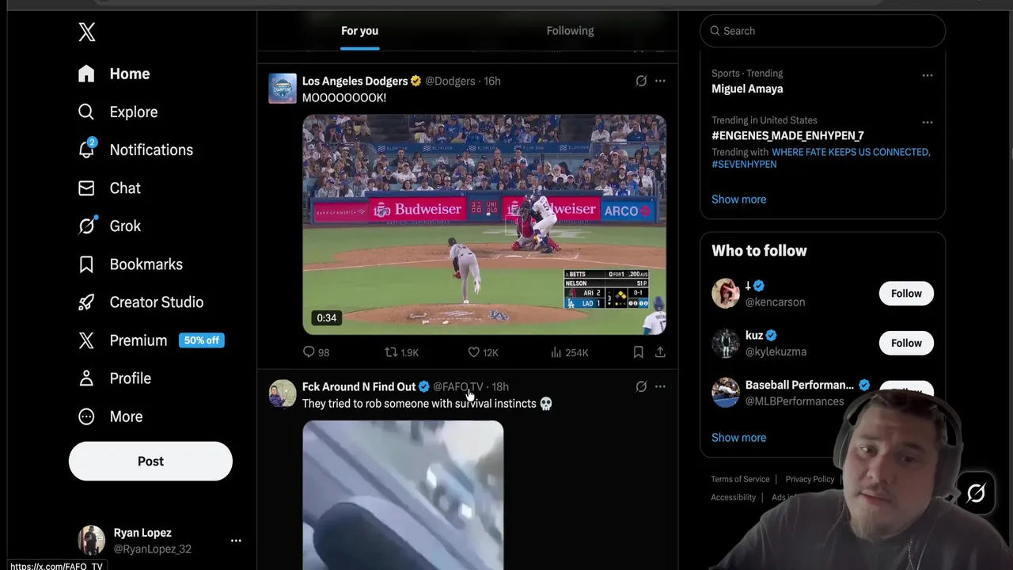This screenshot has width=1013, height=570.
Task: Open the Home navigation item
Action: click(114, 74)
